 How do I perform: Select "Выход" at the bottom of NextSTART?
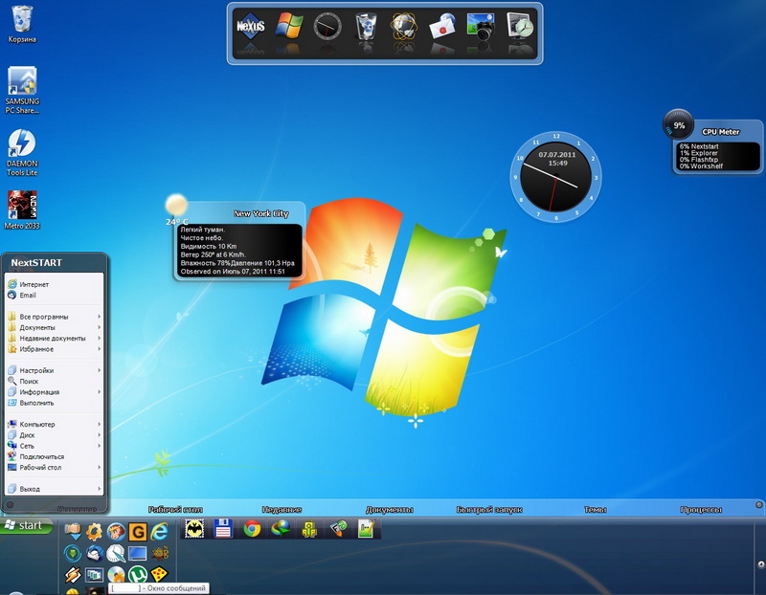point(40,489)
